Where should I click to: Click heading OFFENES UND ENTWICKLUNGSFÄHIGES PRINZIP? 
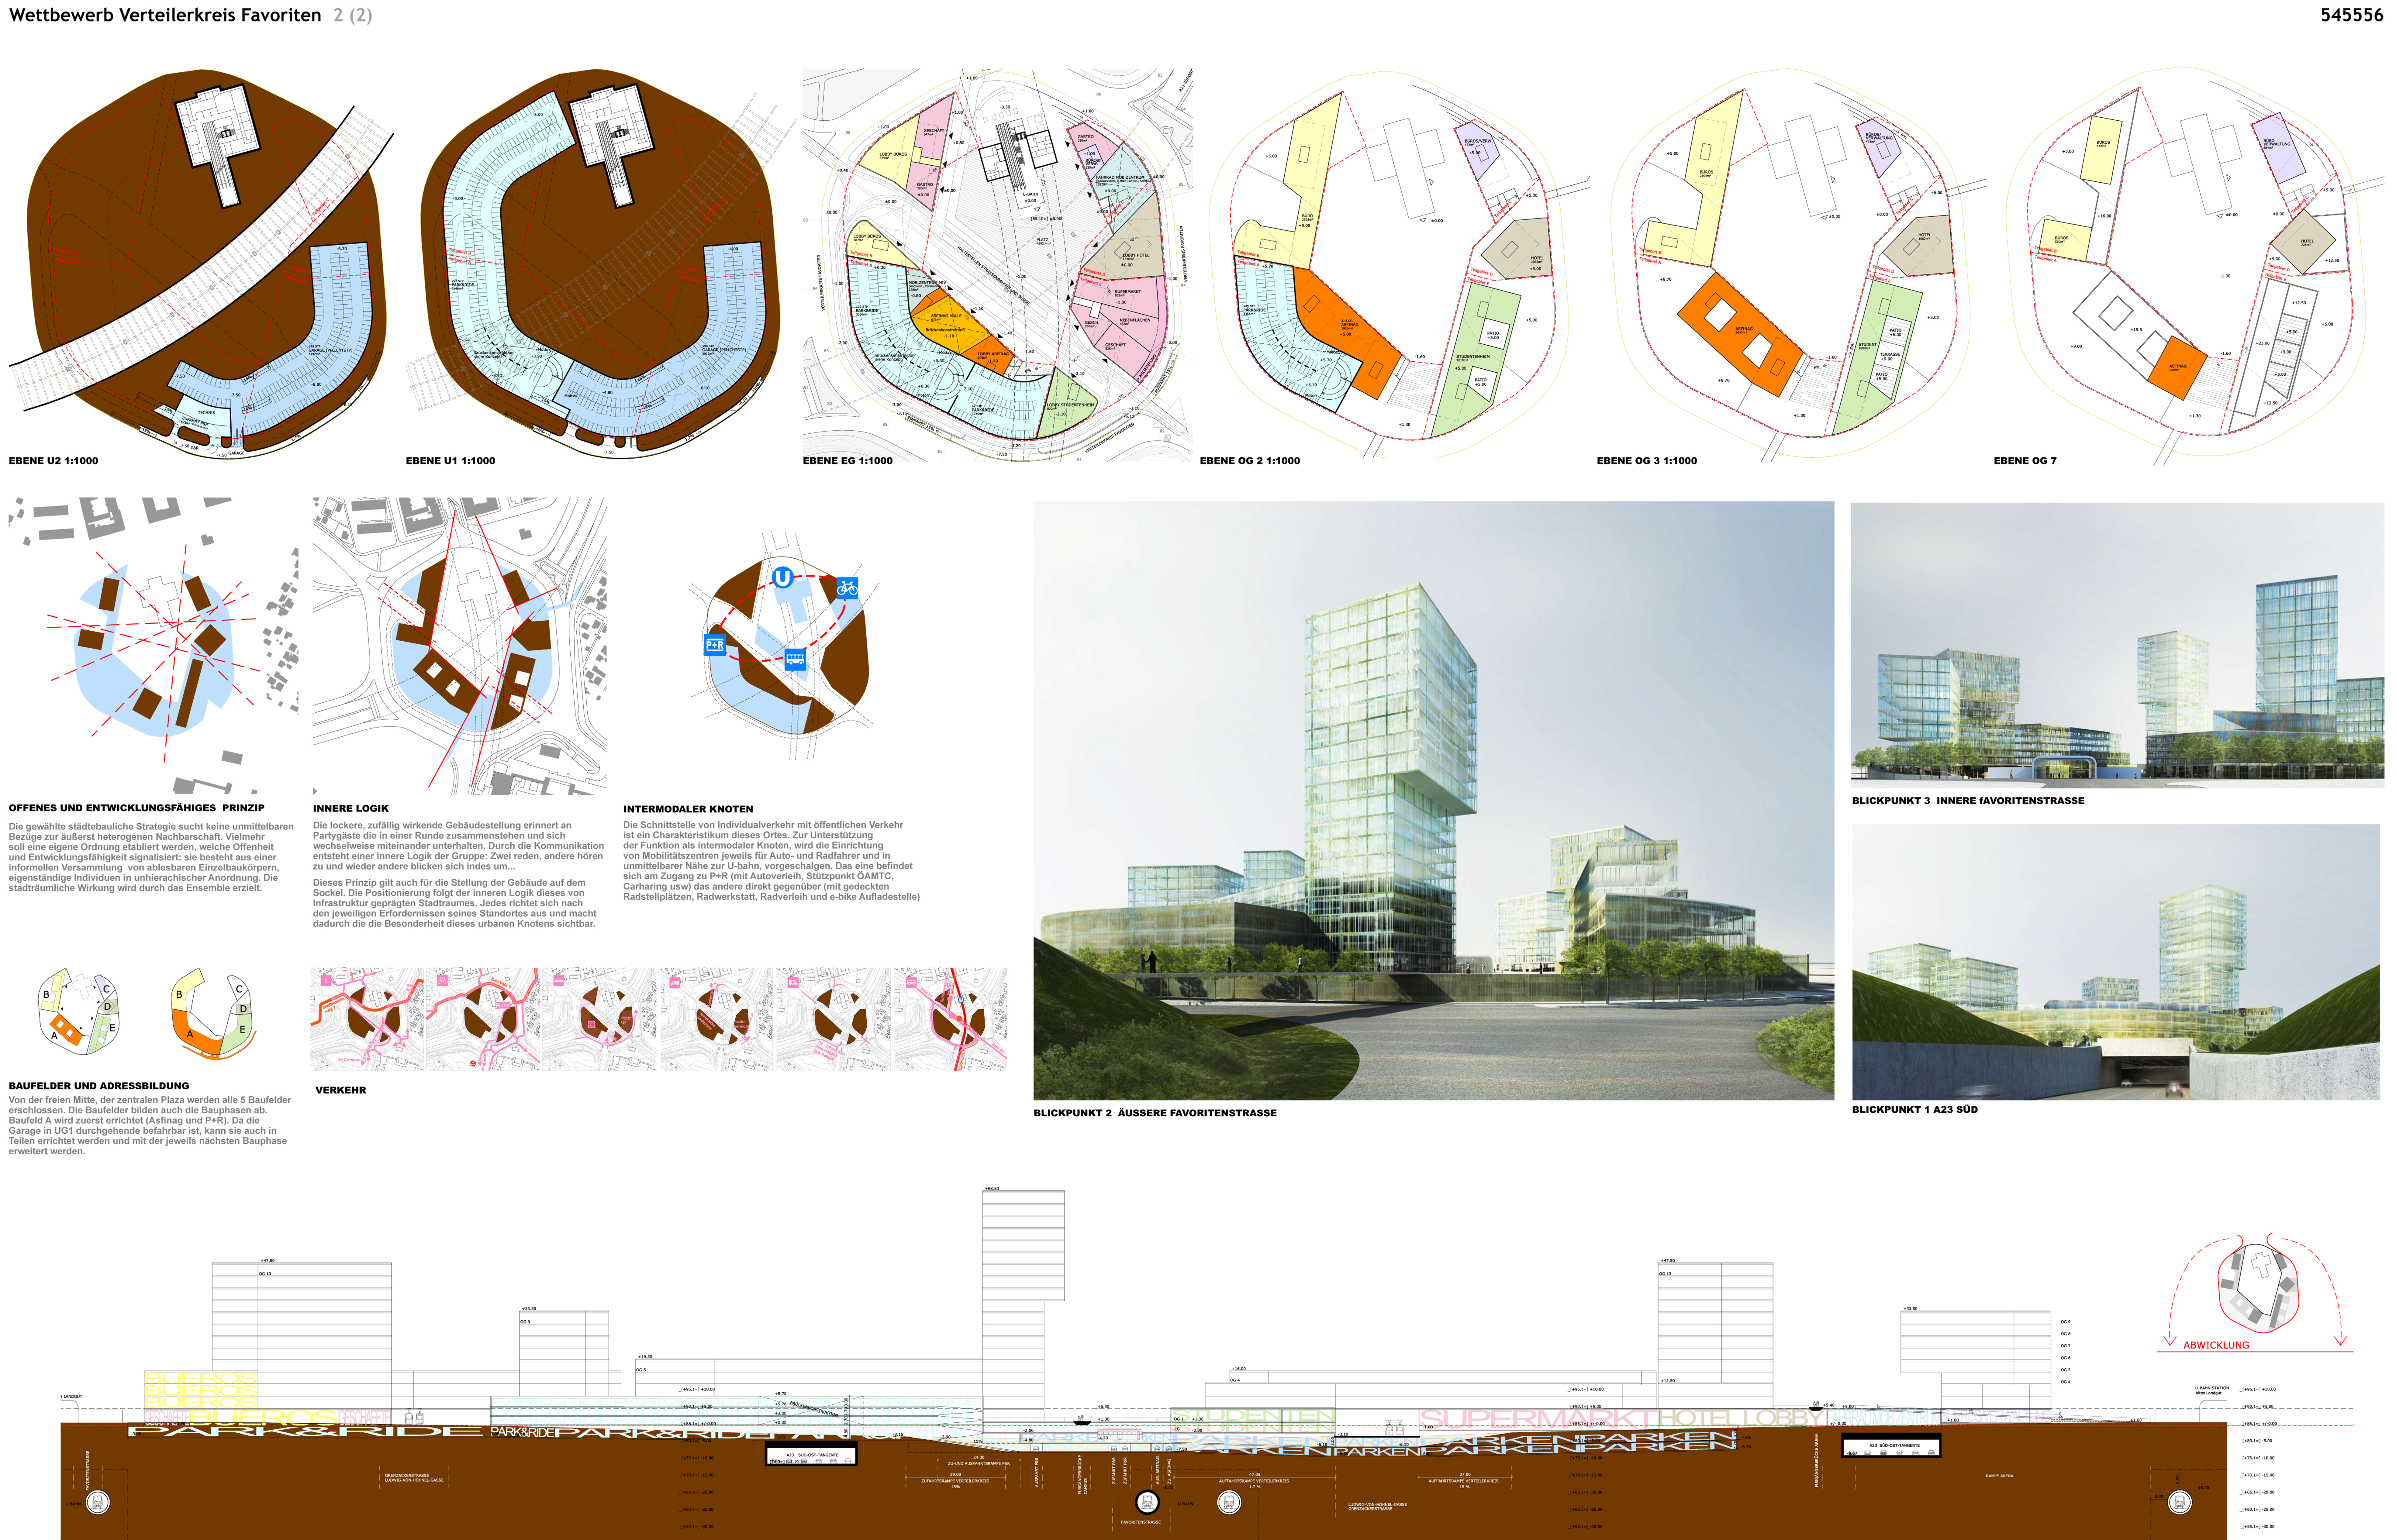(x=137, y=808)
